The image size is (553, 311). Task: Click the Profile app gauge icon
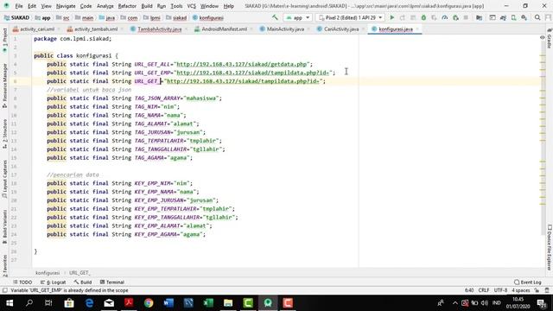pyautogui.click(x=445, y=17)
